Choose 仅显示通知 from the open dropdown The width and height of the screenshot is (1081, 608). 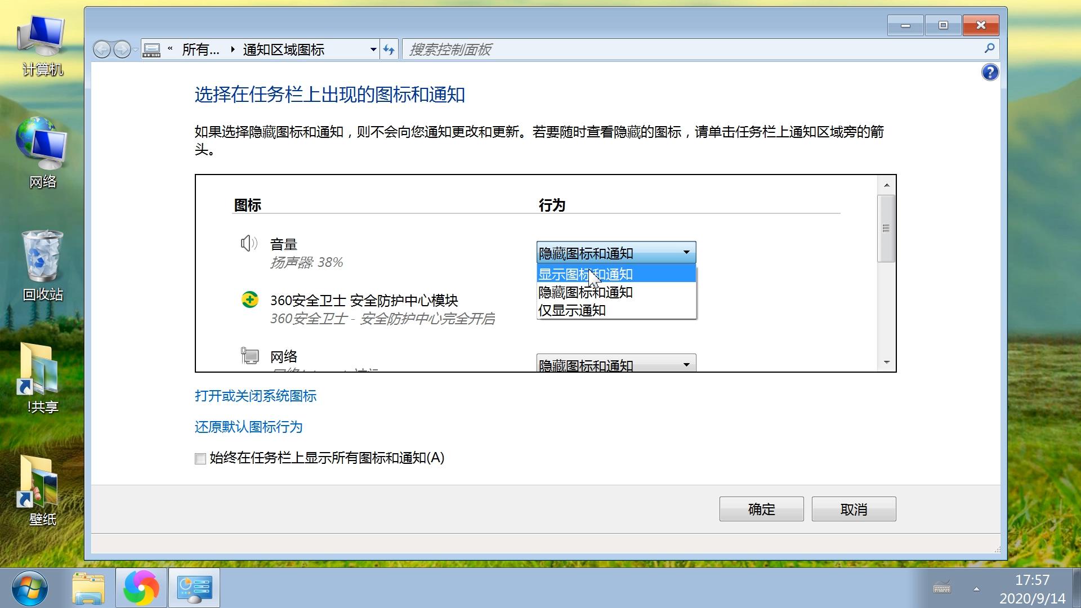(571, 310)
